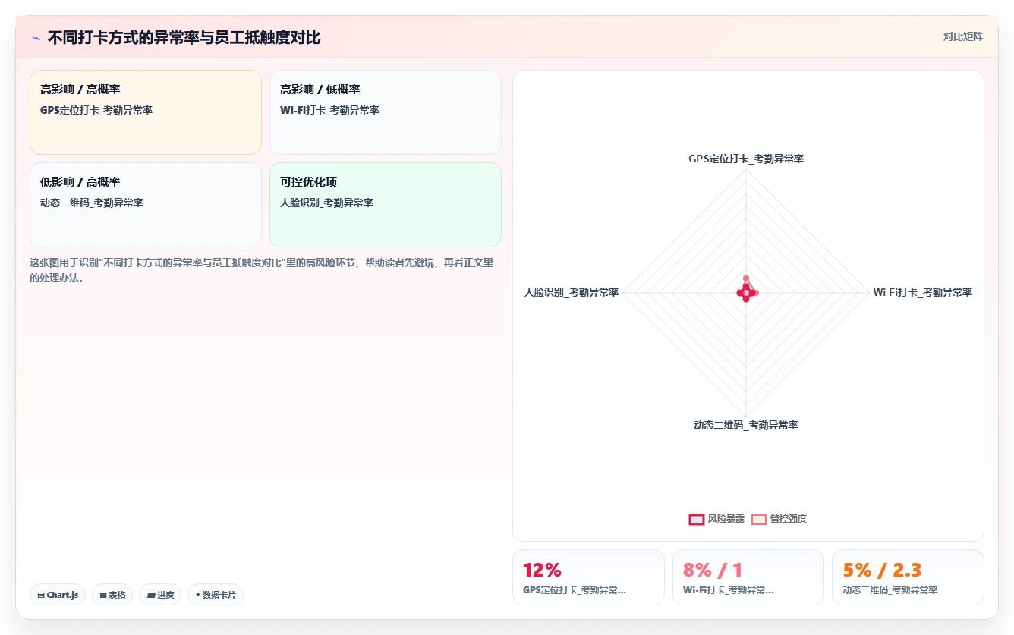
Task: Toggle the 风险暴露 legend series
Action: point(716,520)
